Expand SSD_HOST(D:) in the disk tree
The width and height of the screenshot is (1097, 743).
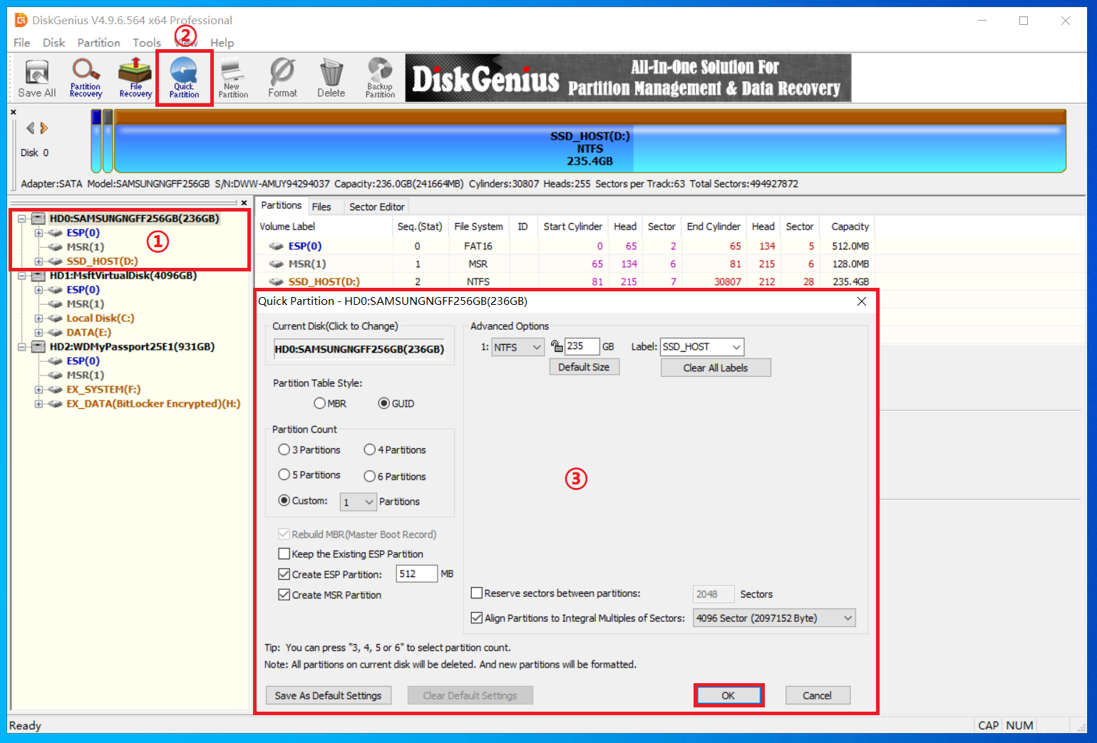coord(38,261)
